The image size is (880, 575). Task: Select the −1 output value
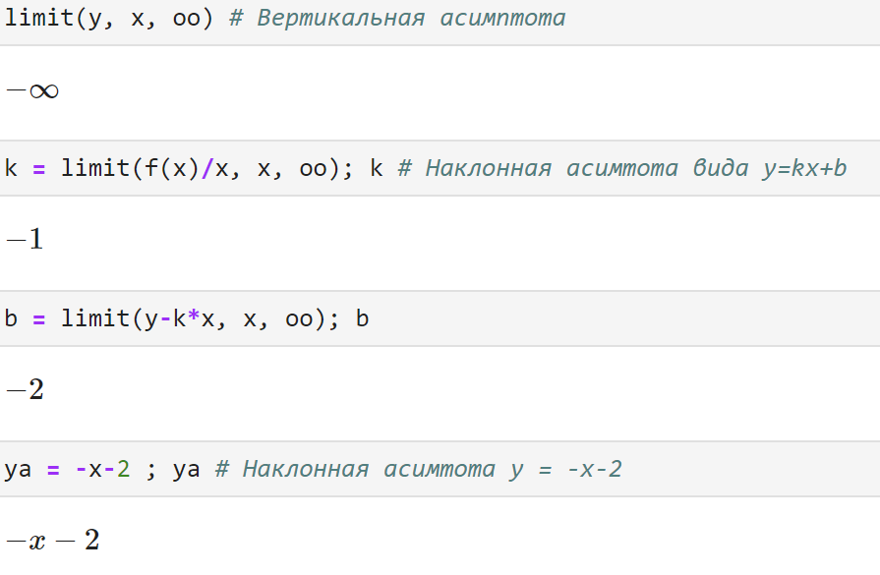(25, 240)
